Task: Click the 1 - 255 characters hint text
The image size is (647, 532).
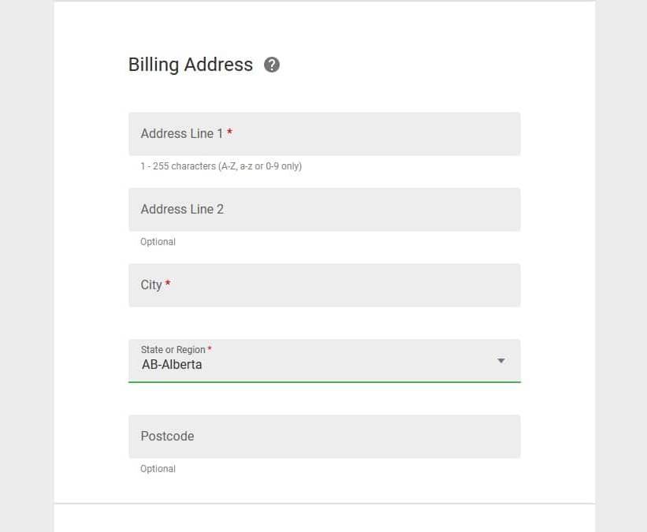Action: click(x=221, y=166)
